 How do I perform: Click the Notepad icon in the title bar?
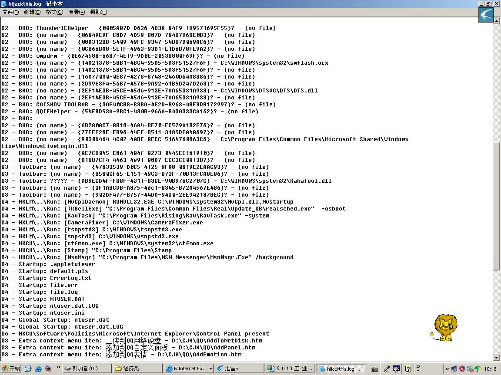[x=4, y=4]
